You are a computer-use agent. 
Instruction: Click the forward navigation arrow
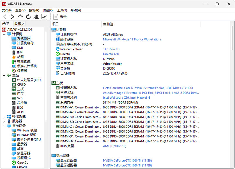12,17
